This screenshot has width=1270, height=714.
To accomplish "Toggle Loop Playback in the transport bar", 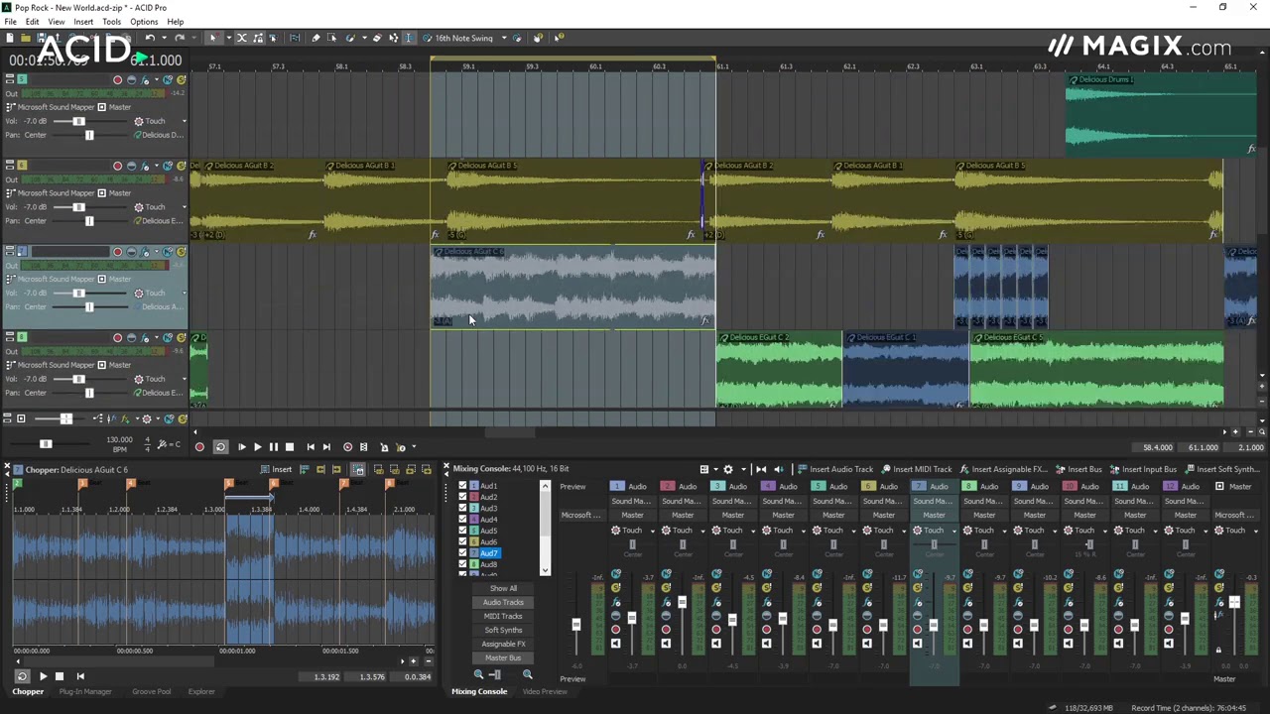I will click(220, 447).
